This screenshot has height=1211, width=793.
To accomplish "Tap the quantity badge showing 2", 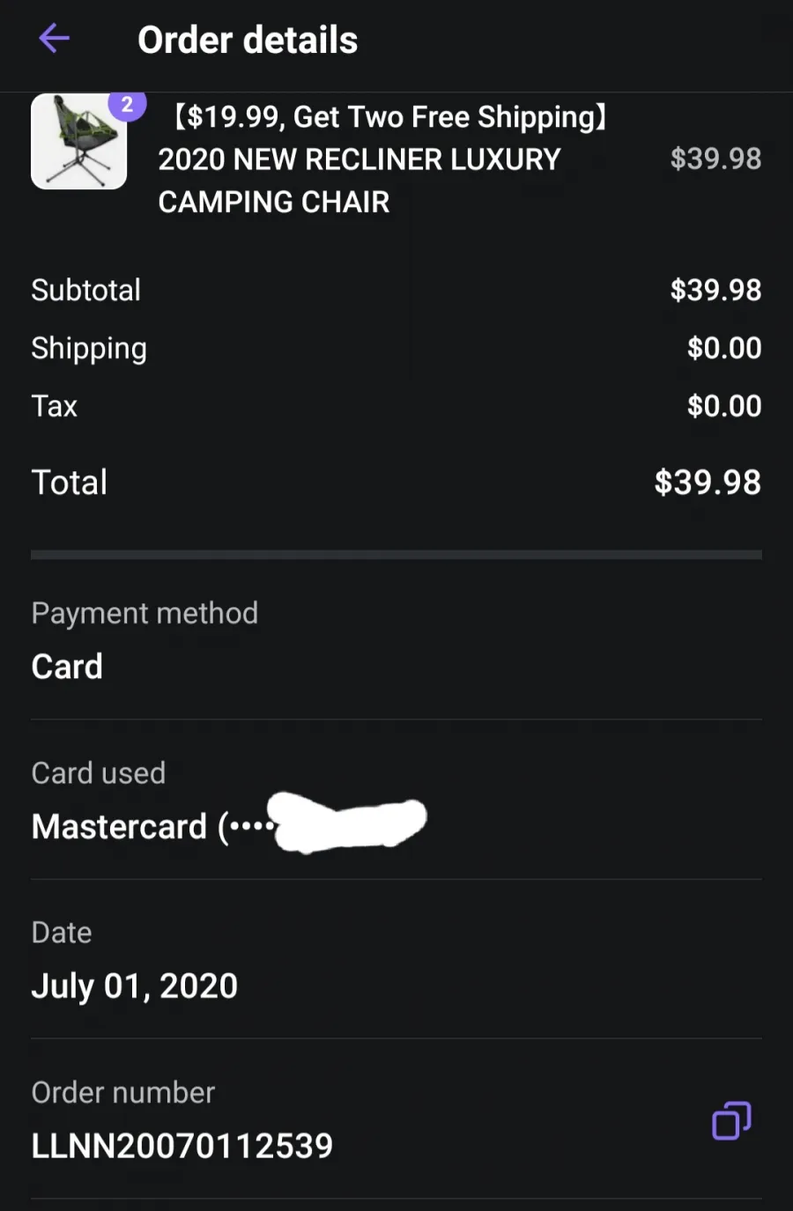I will [x=127, y=105].
